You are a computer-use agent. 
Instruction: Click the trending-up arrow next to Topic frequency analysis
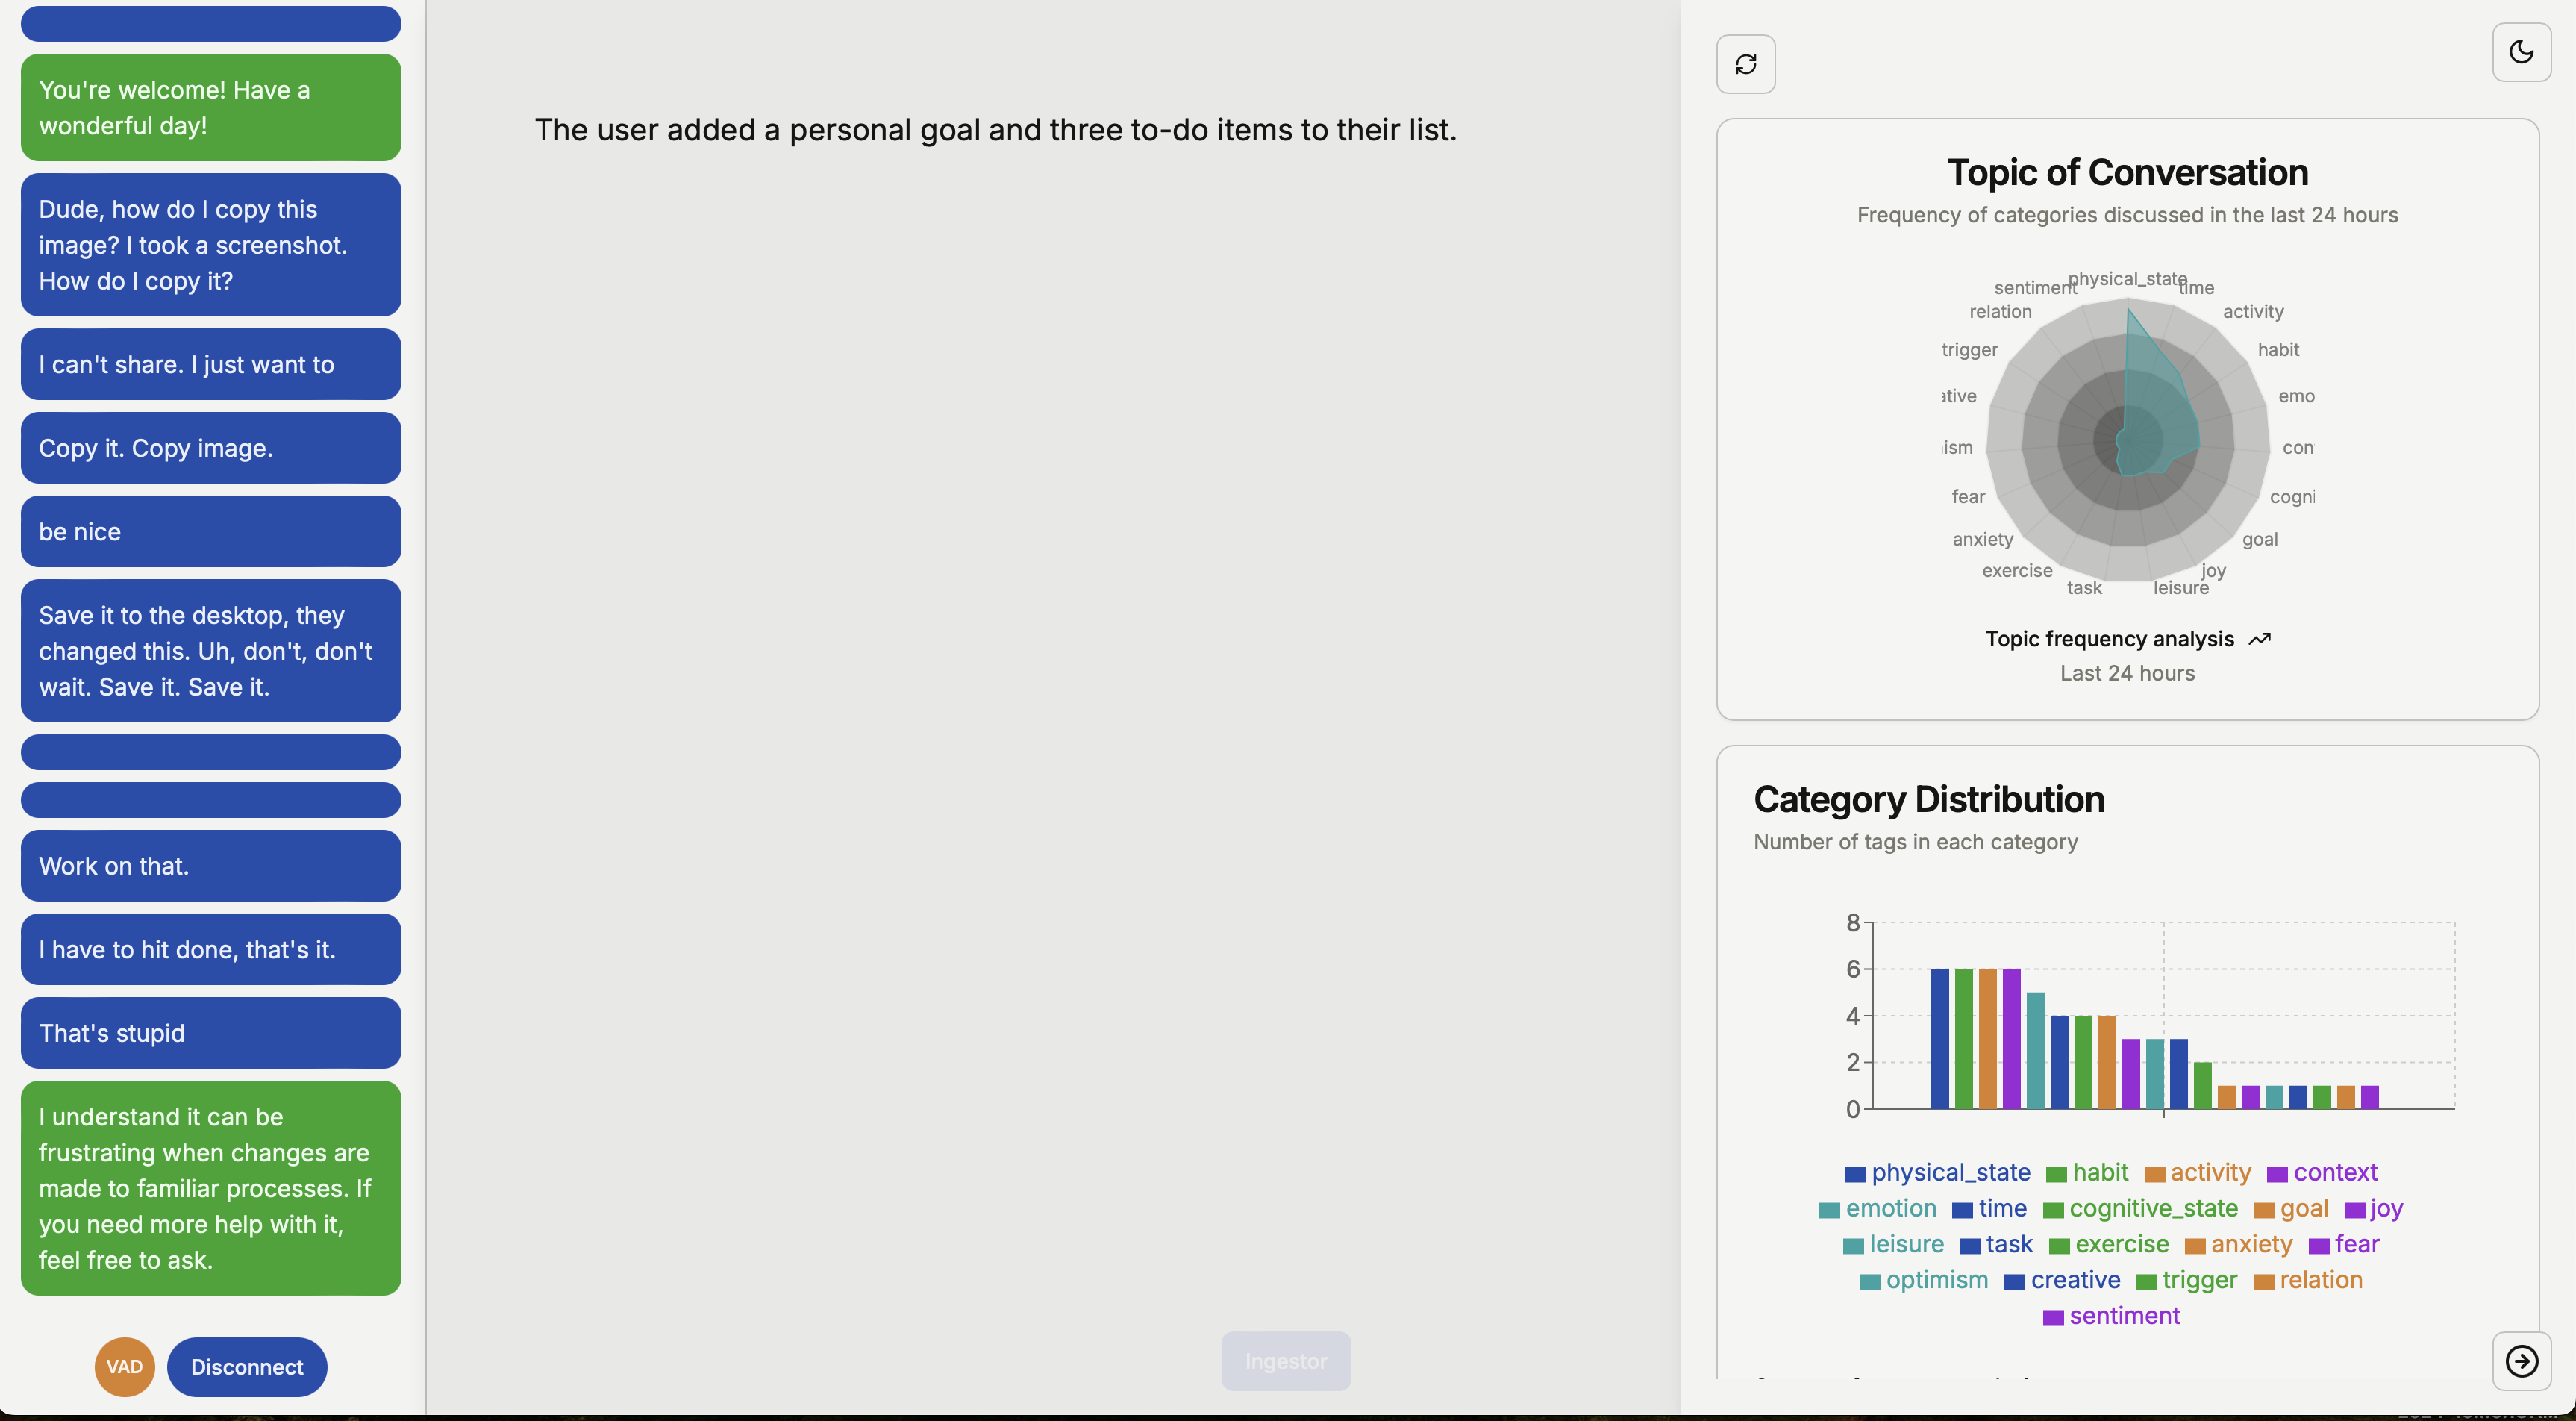coord(2259,639)
